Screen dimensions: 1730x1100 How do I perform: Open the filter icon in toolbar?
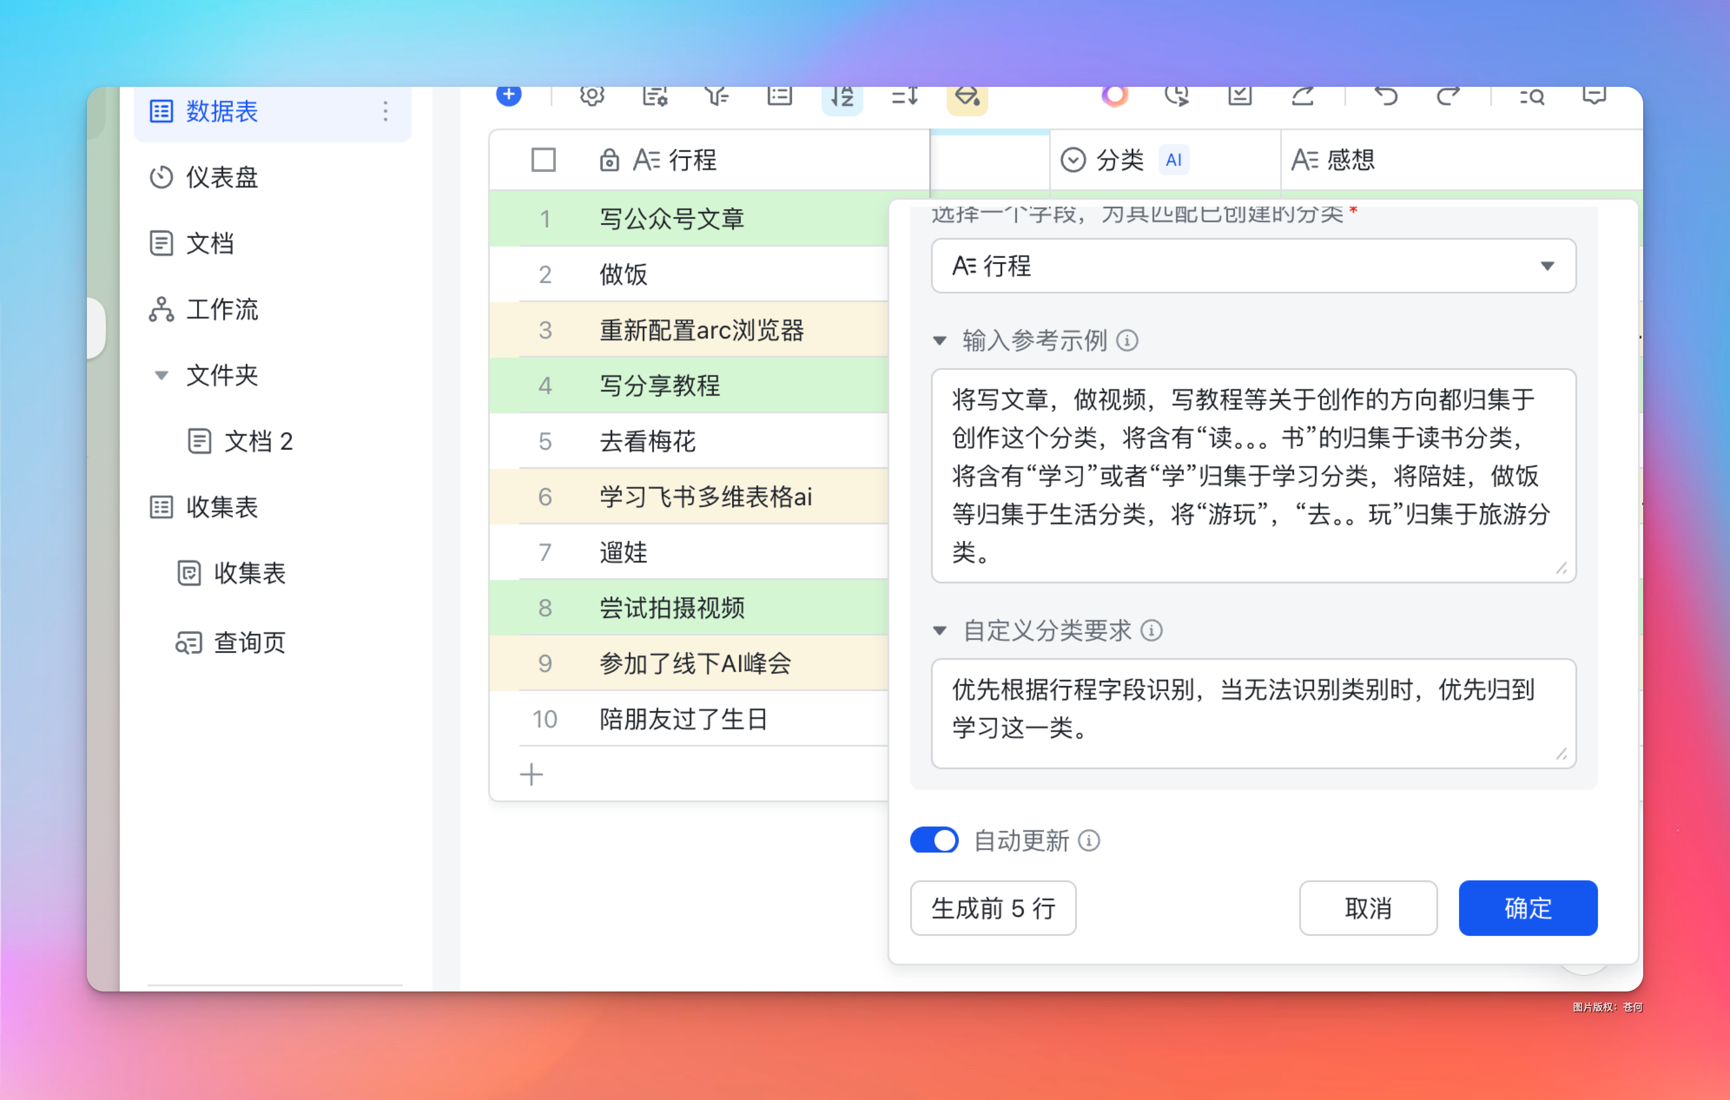click(716, 96)
